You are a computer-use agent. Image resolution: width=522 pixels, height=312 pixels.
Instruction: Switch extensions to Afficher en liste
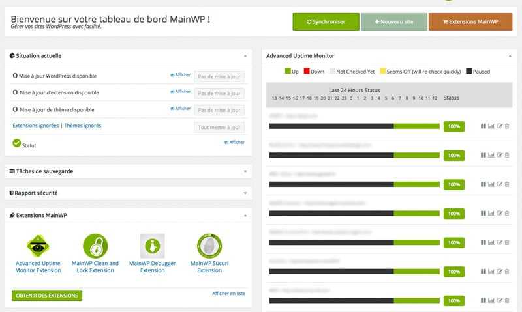pos(229,293)
